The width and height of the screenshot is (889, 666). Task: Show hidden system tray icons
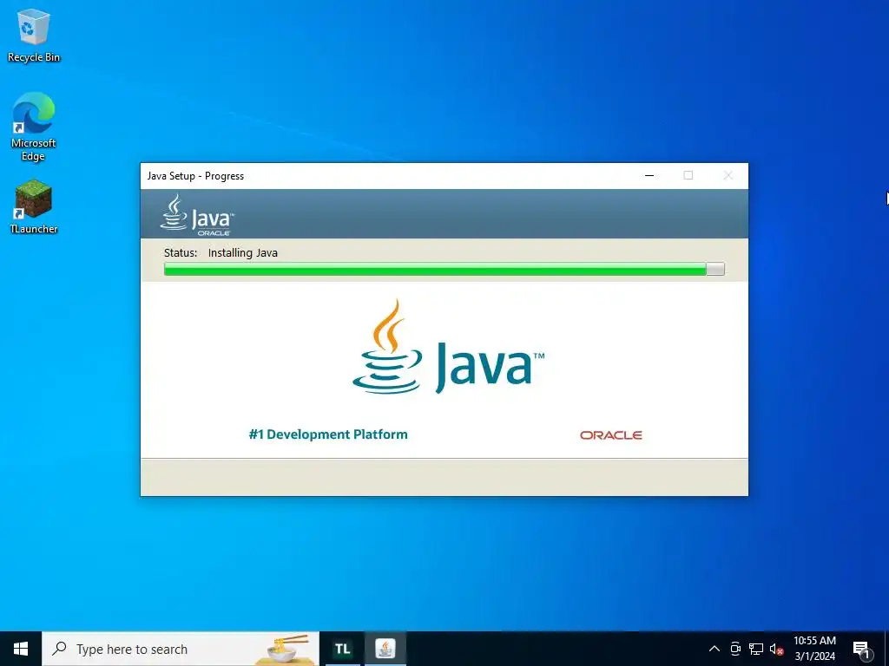(714, 649)
